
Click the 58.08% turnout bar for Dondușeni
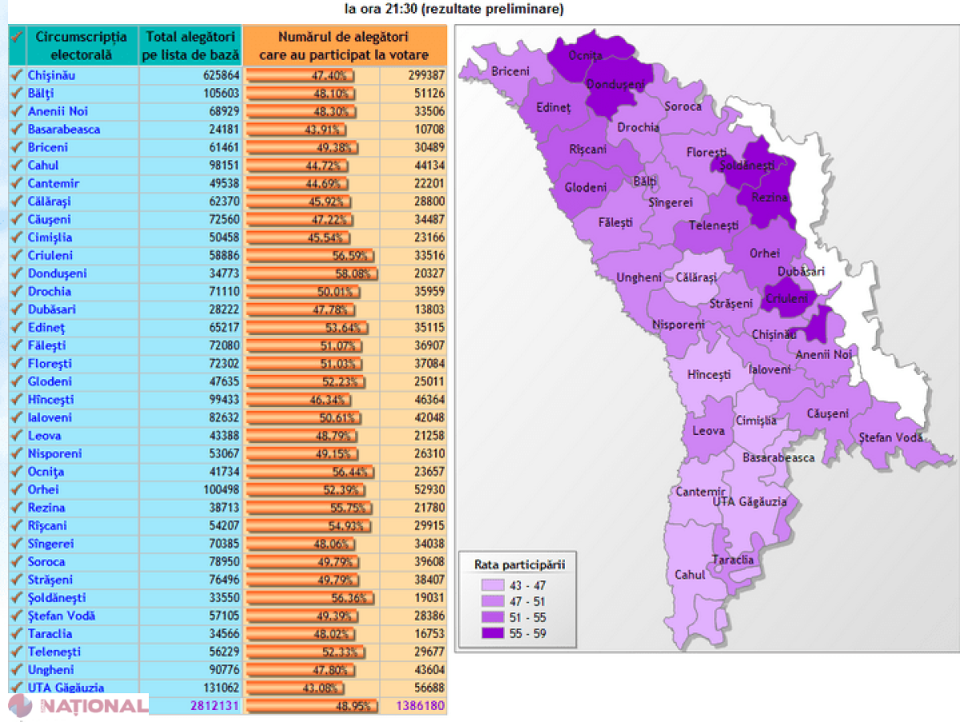[x=311, y=273]
